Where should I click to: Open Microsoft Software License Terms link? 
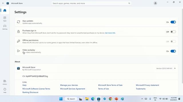pyautogui.click(x=36, y=89)
